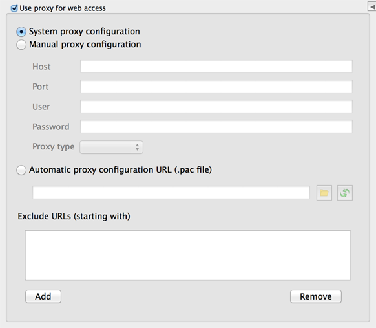Add a new excluded URL
Screen dimensions: 376x328
click(43, 296)
